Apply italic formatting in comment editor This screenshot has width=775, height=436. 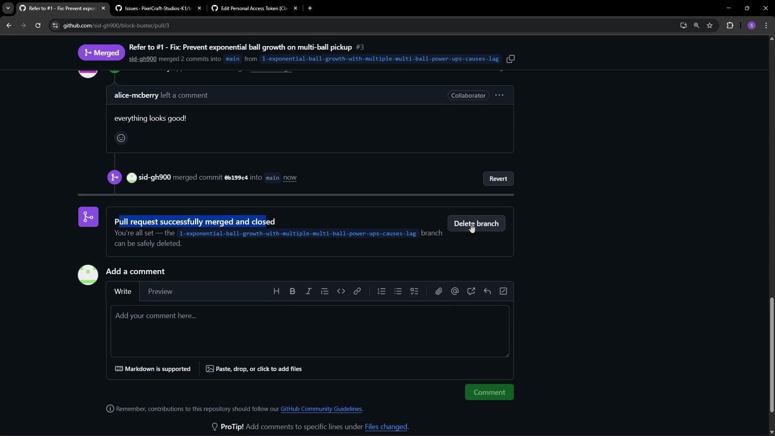(x=309, y=291)
